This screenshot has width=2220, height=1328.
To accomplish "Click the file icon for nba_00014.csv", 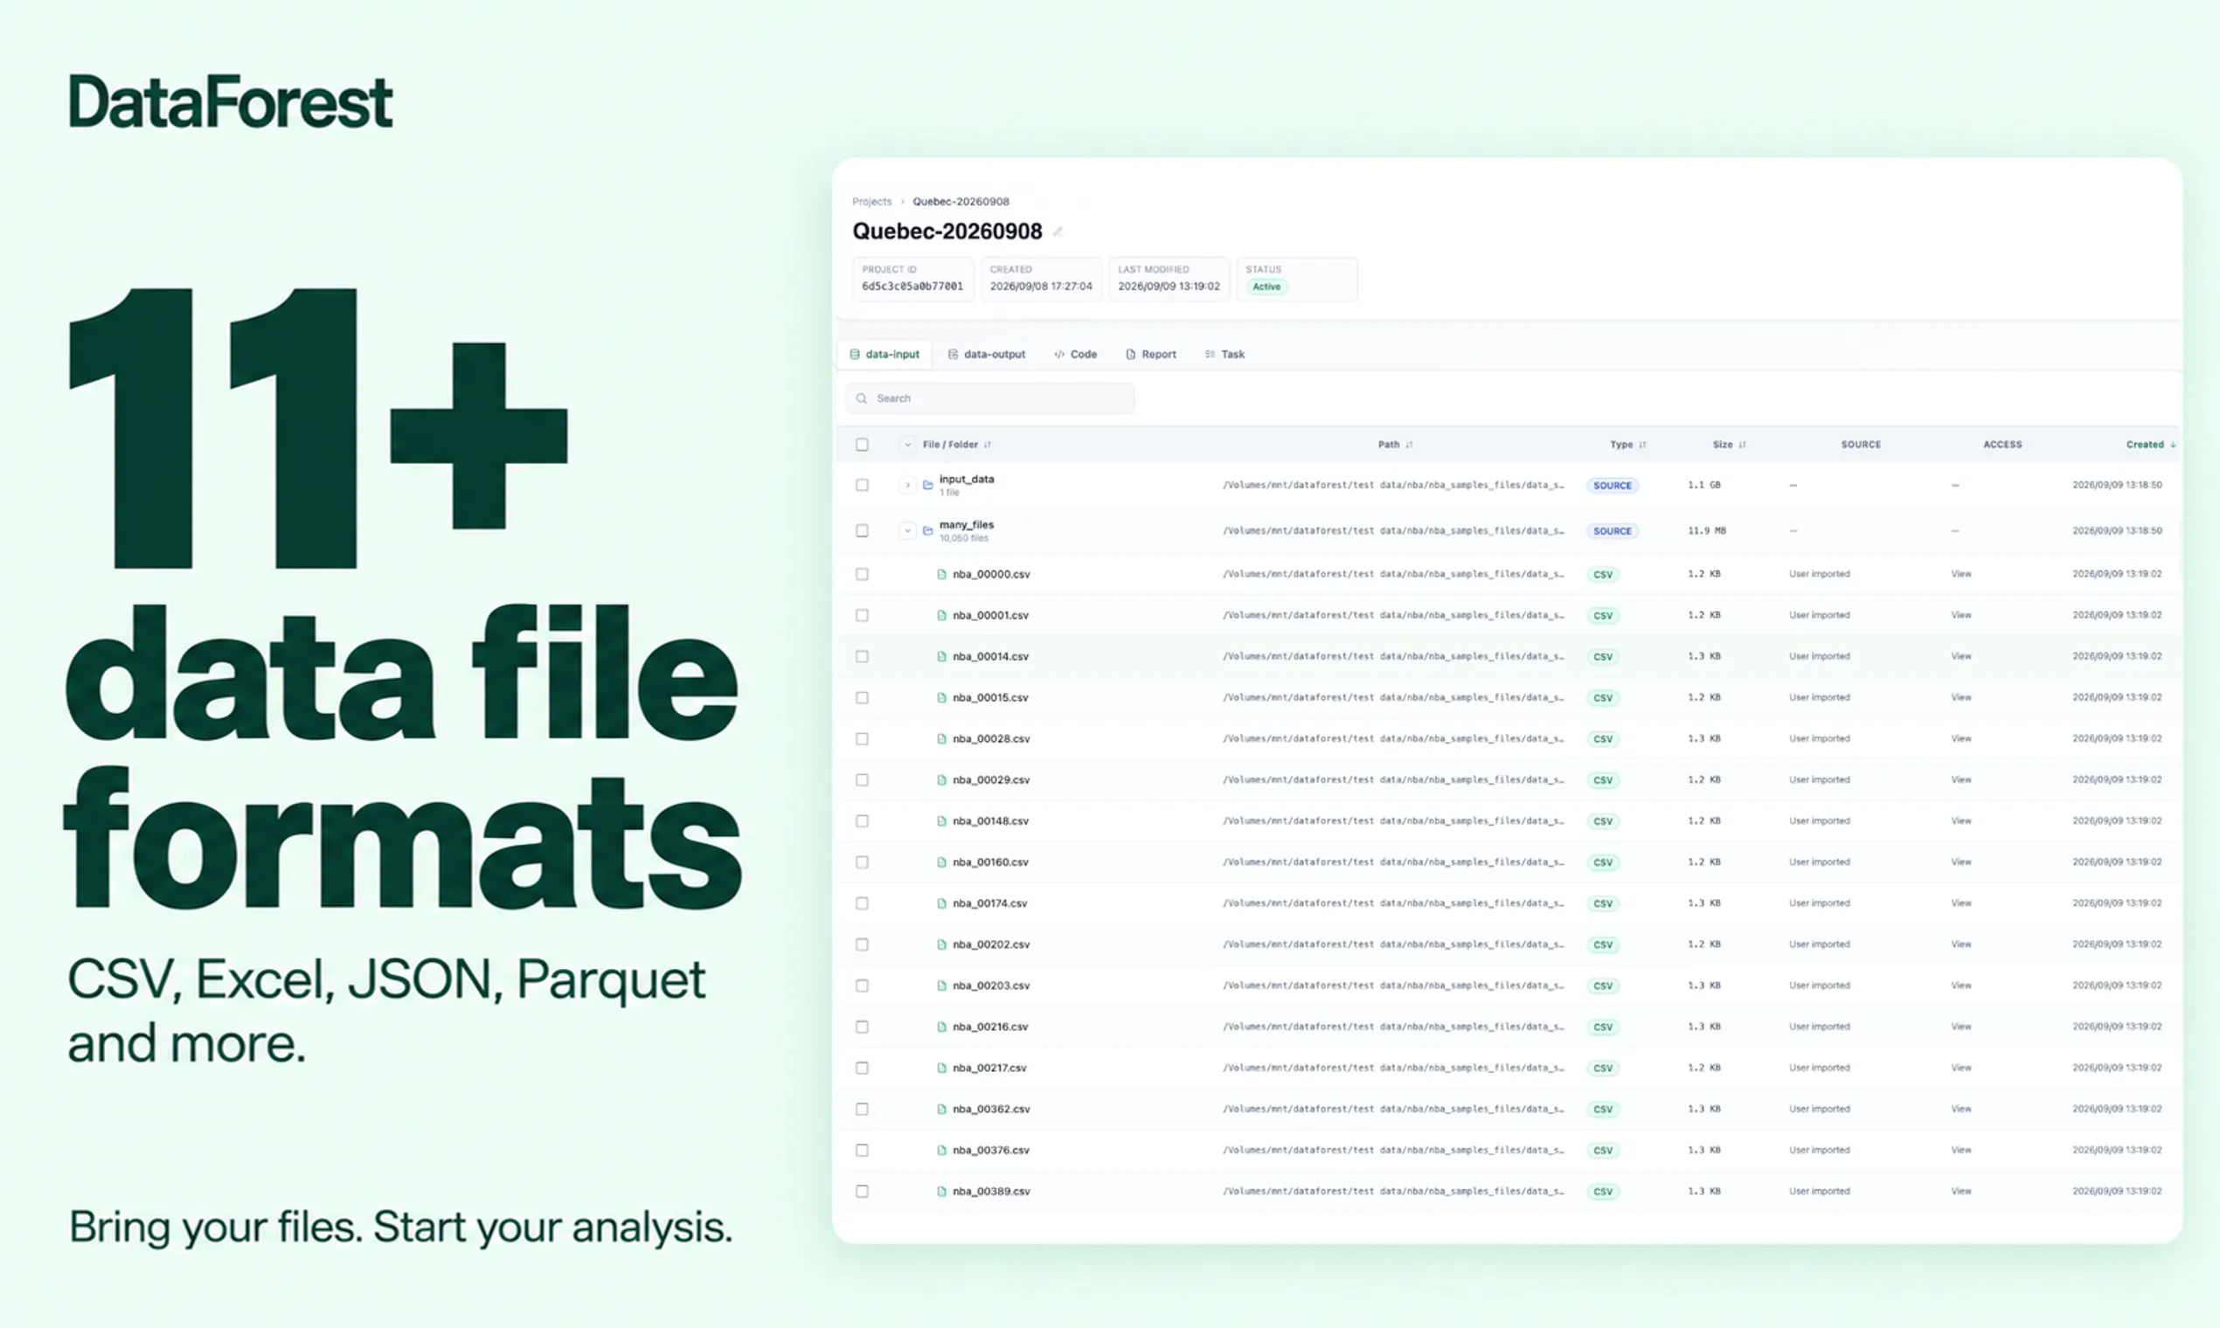I will (941, 657).
